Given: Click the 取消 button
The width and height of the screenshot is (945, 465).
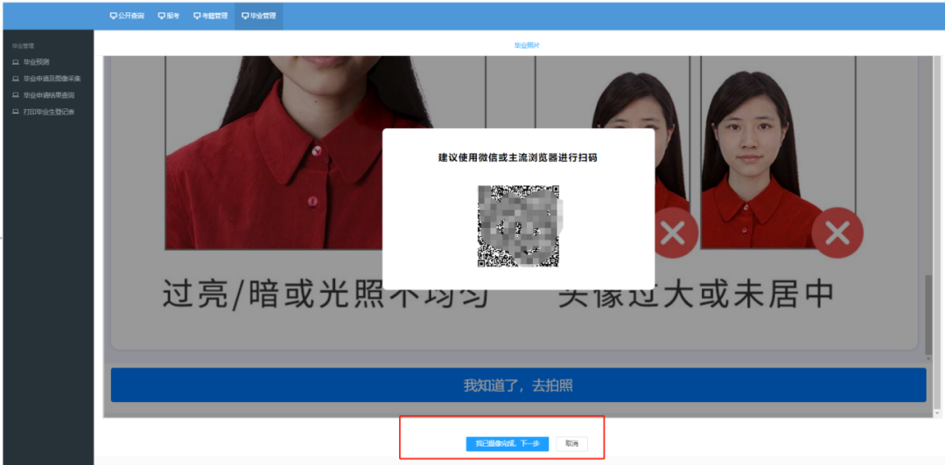Looking at the screenshot, I should tap(571, 444).
